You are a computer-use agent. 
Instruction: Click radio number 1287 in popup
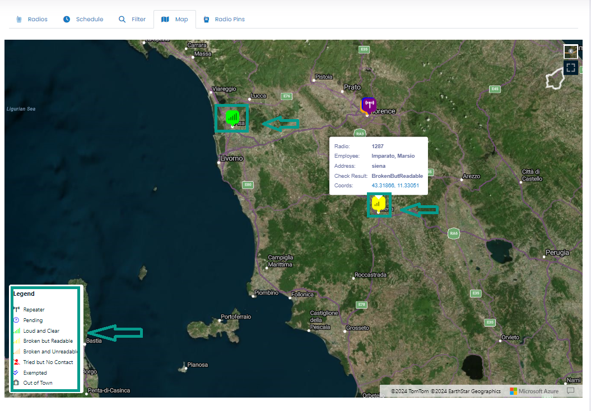[378, 146]
